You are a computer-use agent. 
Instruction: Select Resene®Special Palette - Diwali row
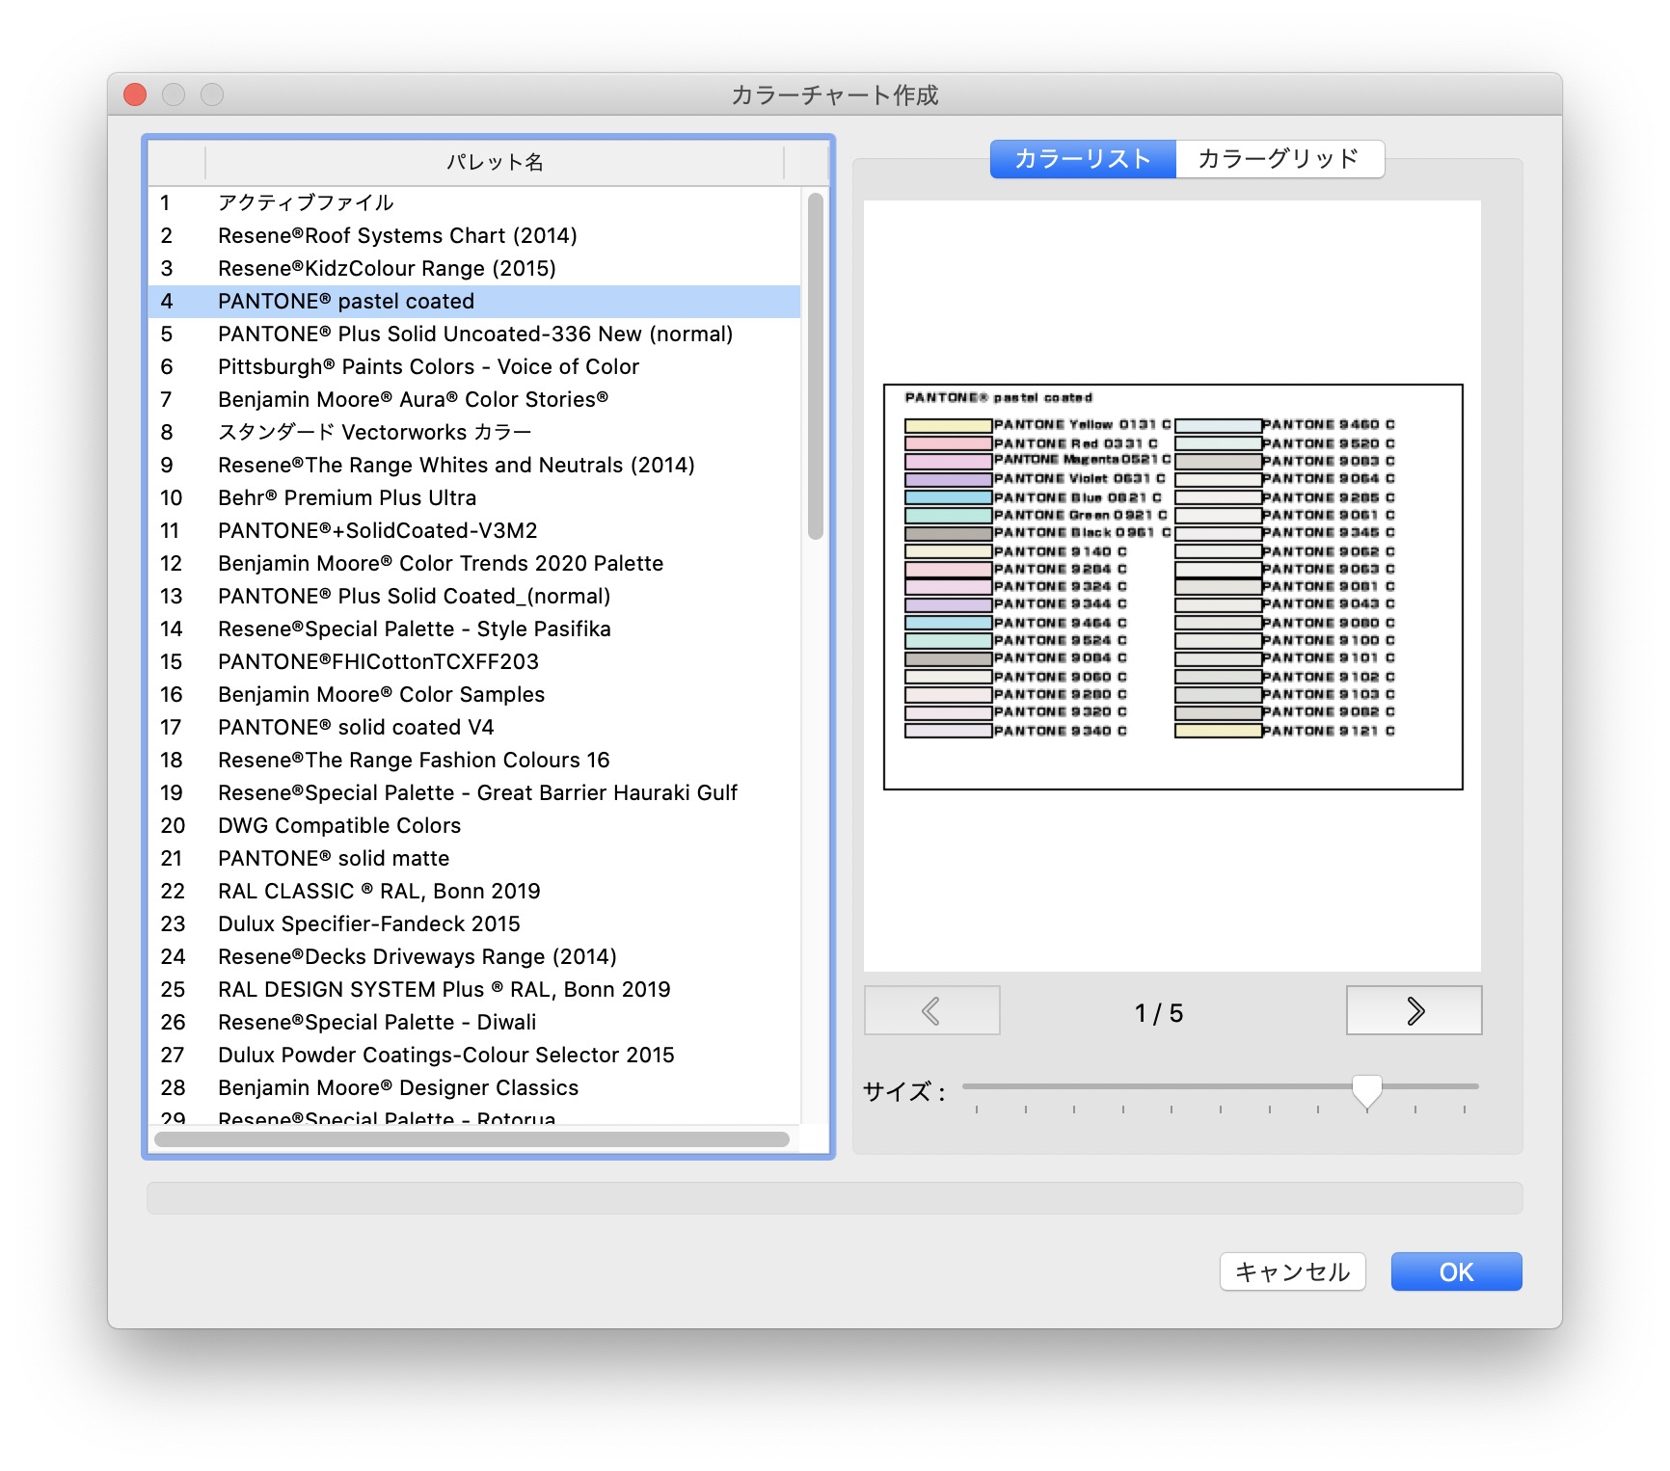[474, 1022]
